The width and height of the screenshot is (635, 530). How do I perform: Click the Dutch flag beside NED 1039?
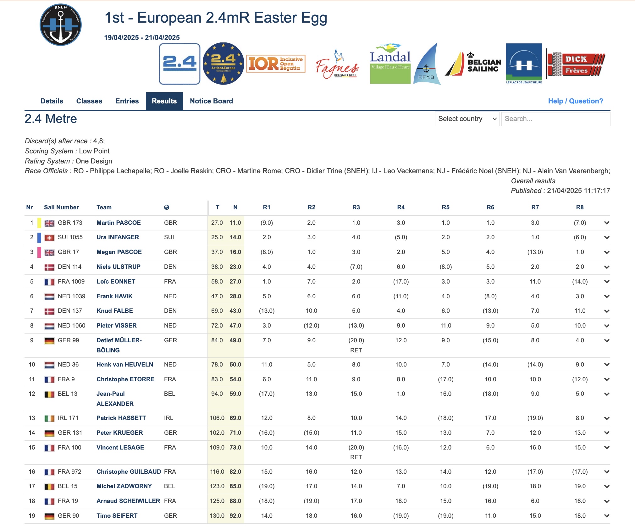pyautogui.click(x=49, y=297)
